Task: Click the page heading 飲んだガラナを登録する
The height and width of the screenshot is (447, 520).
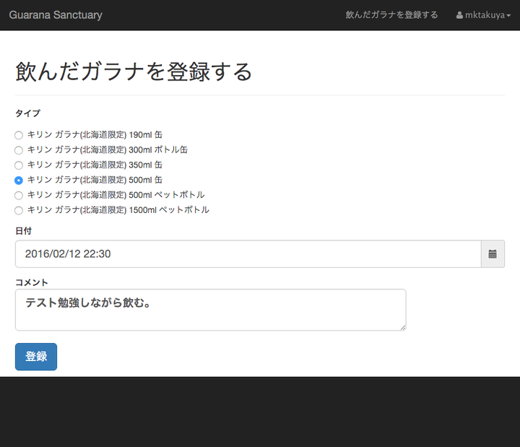Action: [134, 71]
